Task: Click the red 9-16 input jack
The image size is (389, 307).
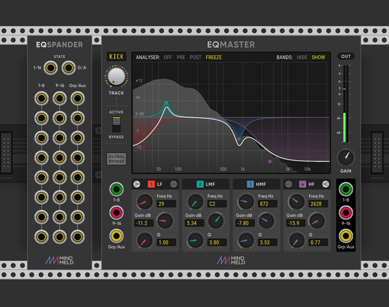Action: point(116,212)
